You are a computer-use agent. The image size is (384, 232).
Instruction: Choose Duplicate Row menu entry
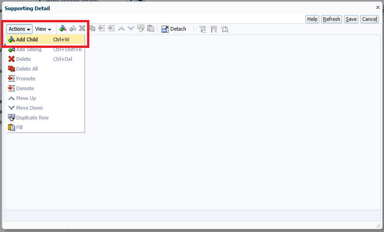coord(32,118)
